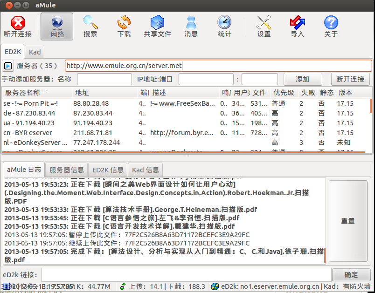The height and width of the screenshot is (293, 375).
Task: Click the blue play button beside 服务器
Action: tap(8, 66)
